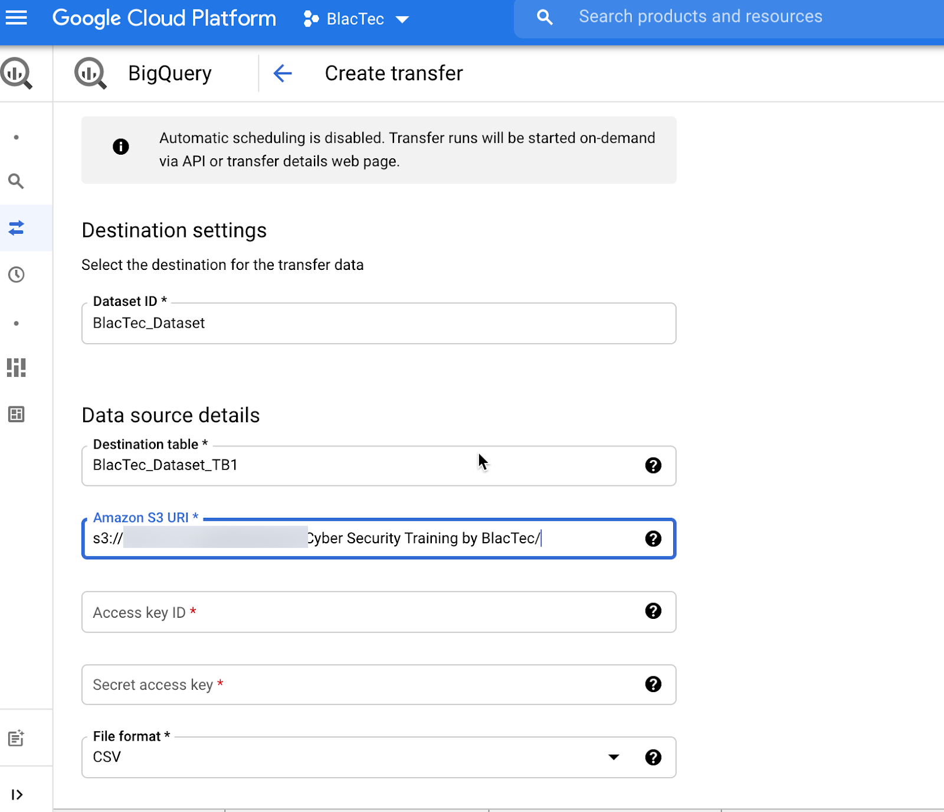Image resolution: width=944 pixels, height=812 pixels.
Task: Click the BigQuery logo next to title
Action: [x=90, y=73]
